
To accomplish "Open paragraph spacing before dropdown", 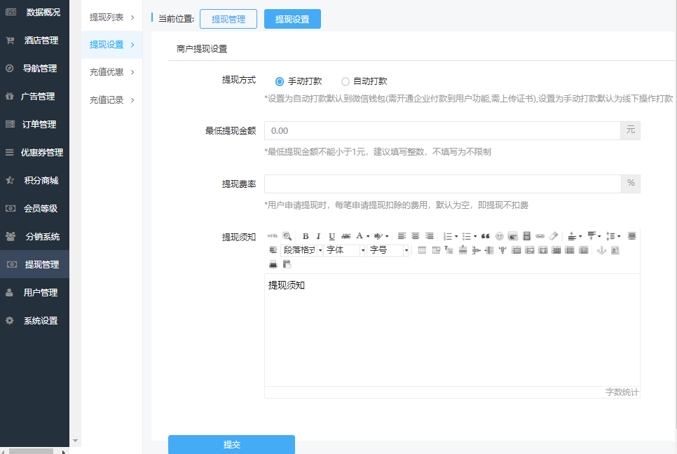I will point(580,237).
